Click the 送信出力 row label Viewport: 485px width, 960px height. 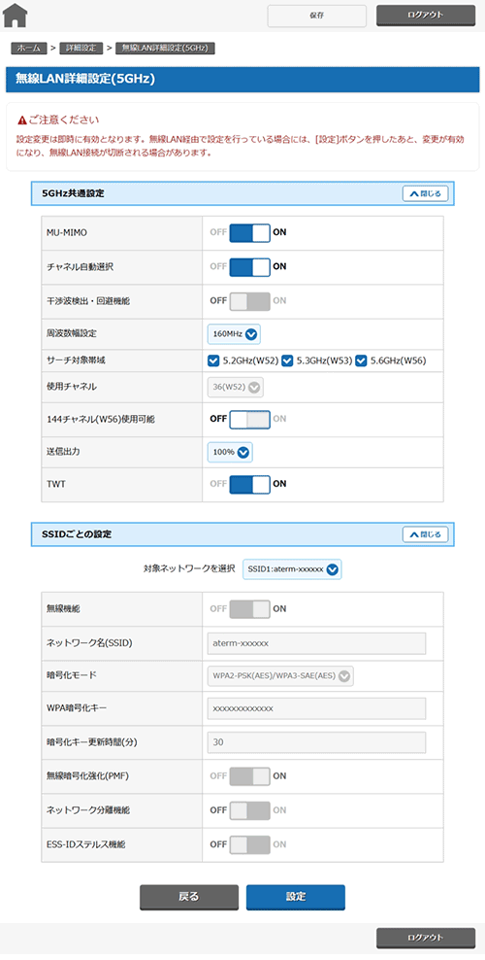click(63, 453)
